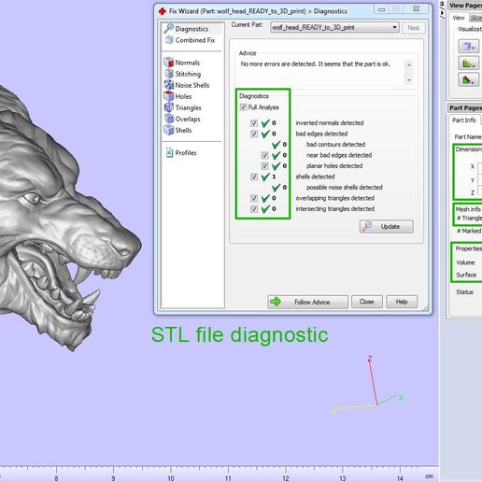Open the blue cube visualization dropdown icon
The width and height of the screenshot is (482, 482).
[468, 47]
